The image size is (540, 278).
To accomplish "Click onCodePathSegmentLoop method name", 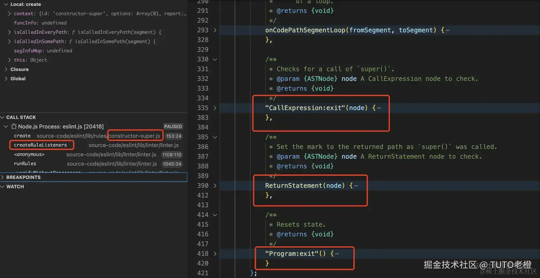I will (305, 30).
